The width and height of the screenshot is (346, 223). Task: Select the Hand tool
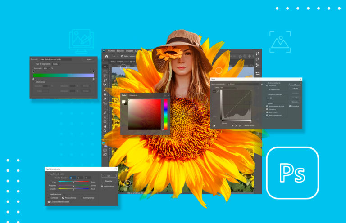click(105, 126)
